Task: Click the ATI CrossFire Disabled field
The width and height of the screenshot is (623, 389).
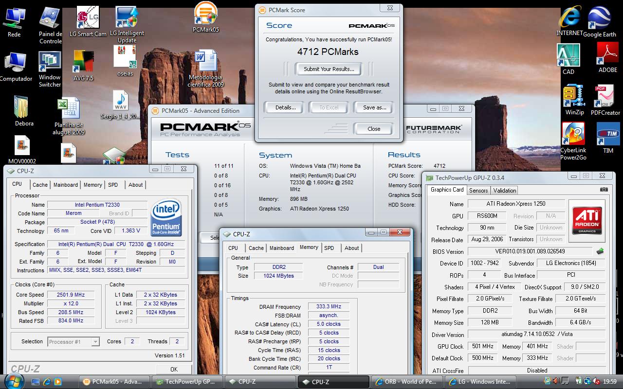Action: pos(537,370)
